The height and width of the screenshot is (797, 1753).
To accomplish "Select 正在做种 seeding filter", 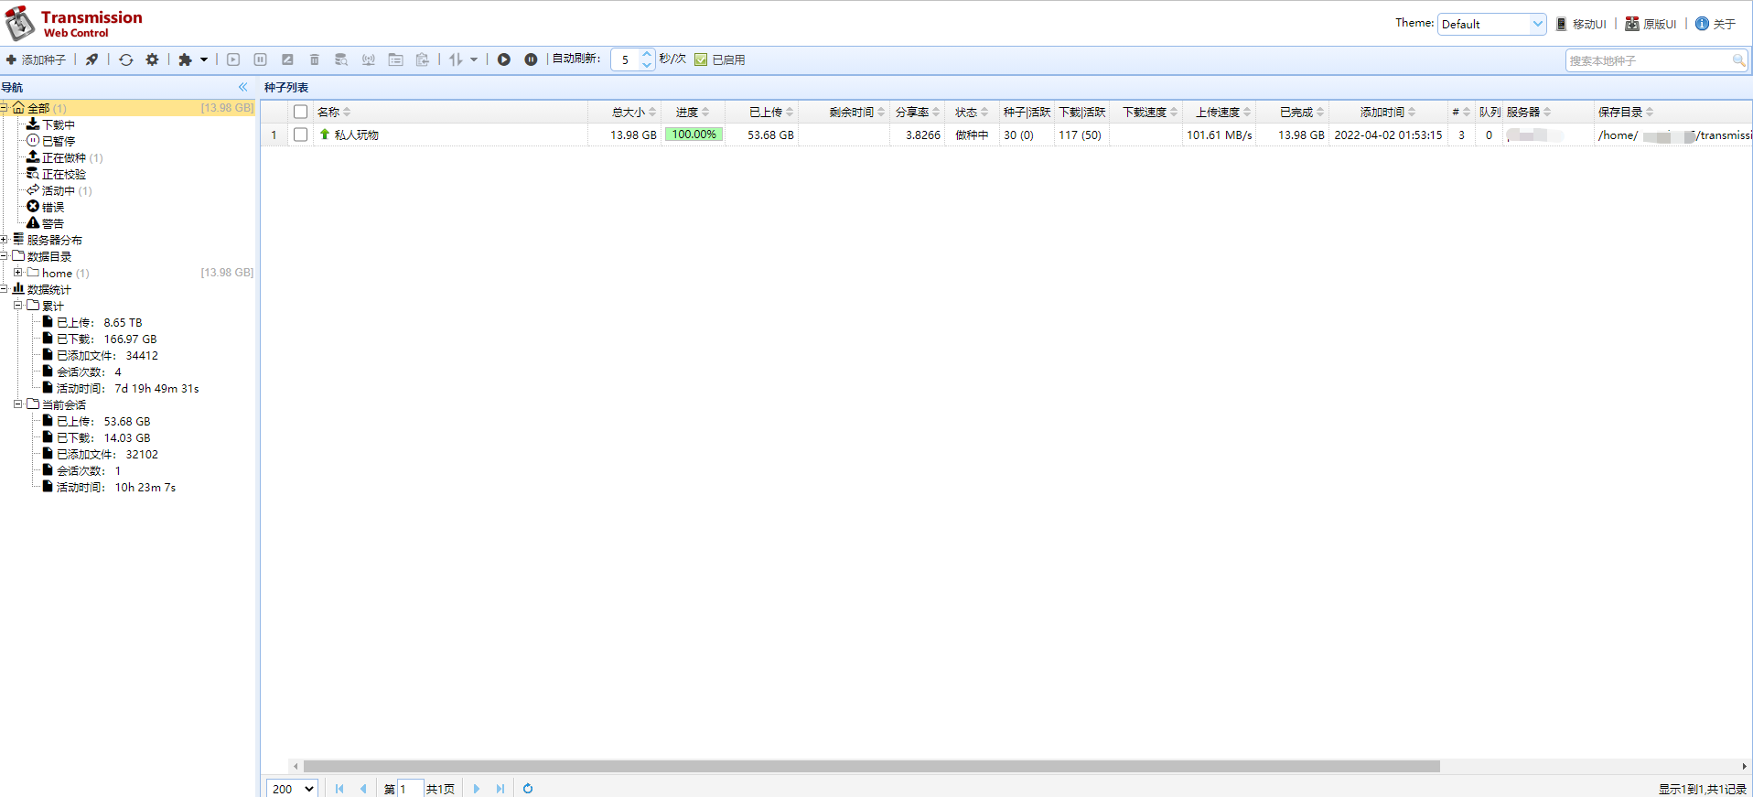I will [x=64, y=157].
